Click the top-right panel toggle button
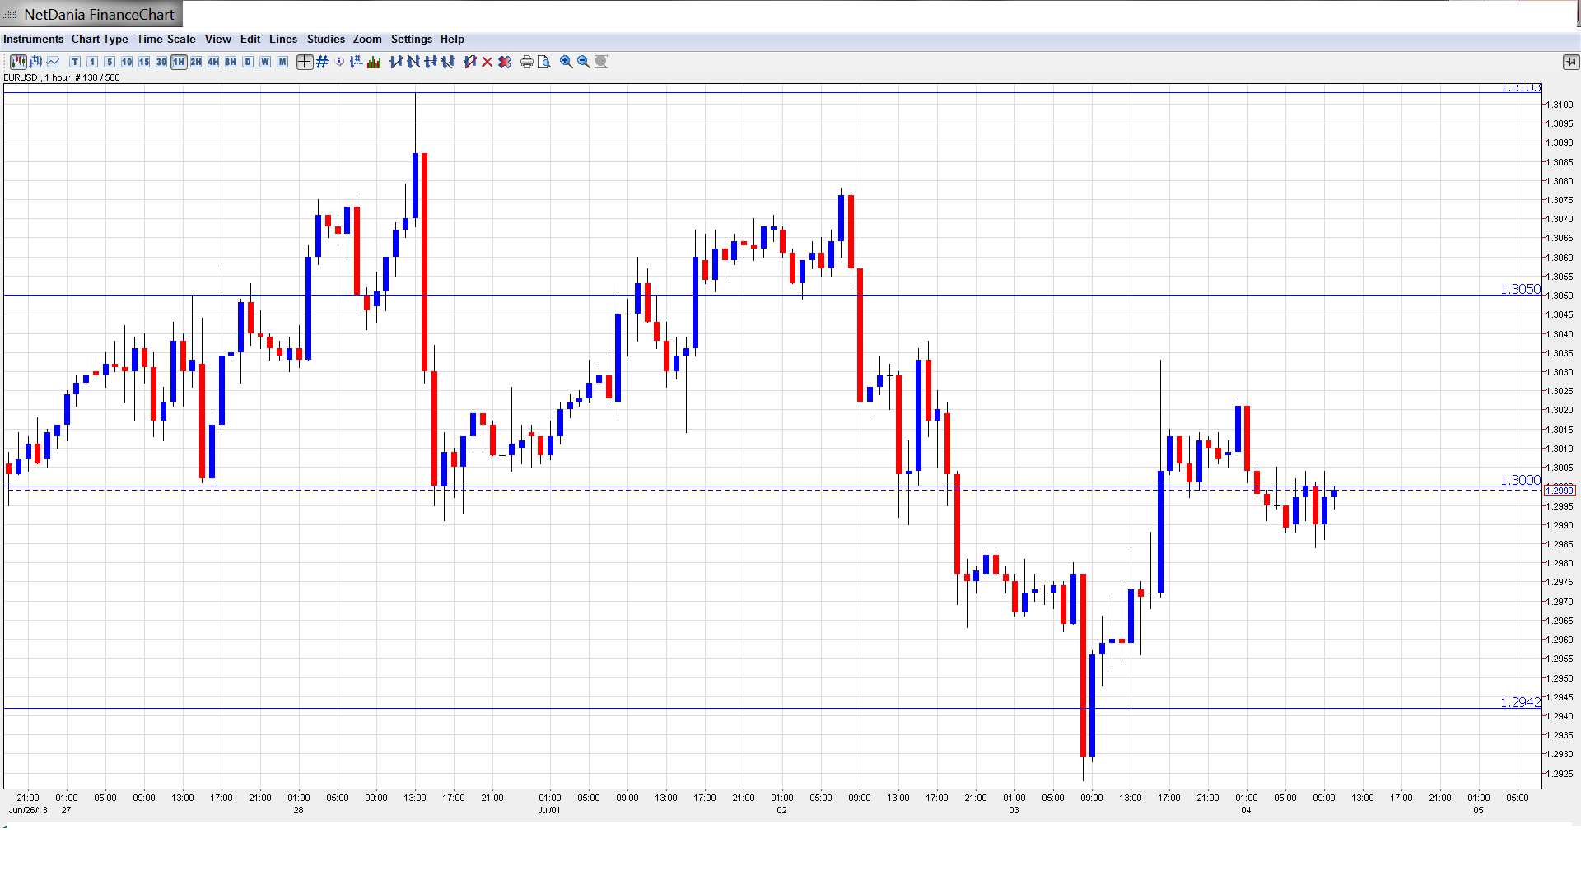 pyautogui.click(x=1570, y=62)
